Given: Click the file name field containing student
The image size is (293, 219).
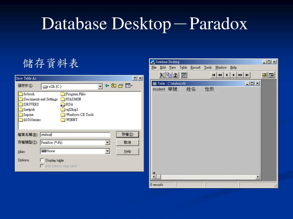Looking at the screenshot, I should coord(75,135).
